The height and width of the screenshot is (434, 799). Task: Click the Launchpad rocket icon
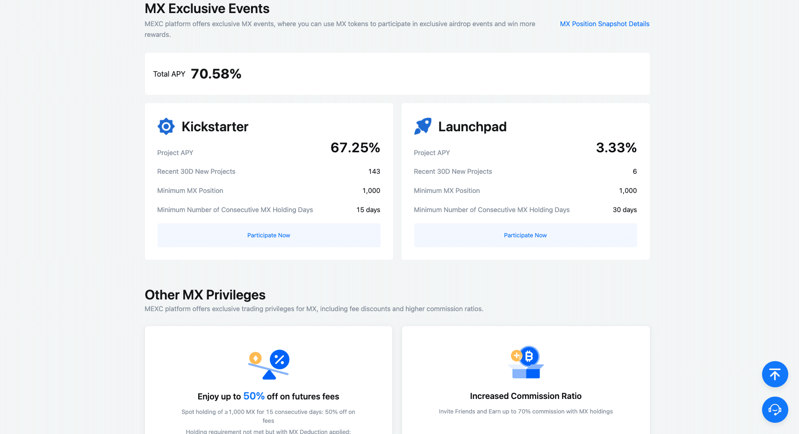click(x=423, y=126)
